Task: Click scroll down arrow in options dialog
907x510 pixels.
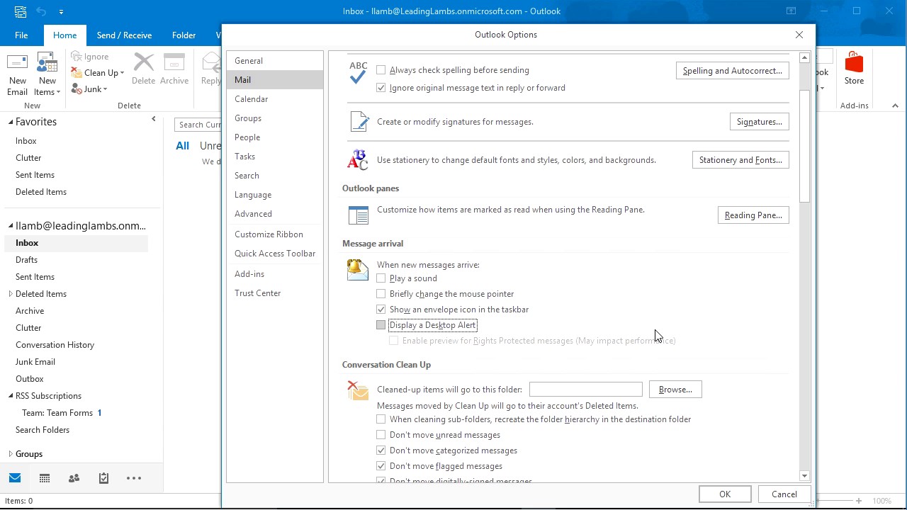Action: (804, 476)
